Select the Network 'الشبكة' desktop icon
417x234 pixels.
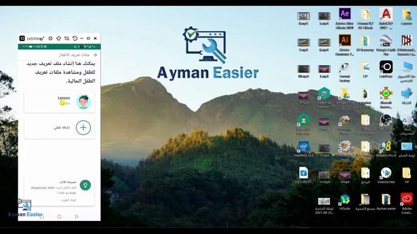pos(407,96)
